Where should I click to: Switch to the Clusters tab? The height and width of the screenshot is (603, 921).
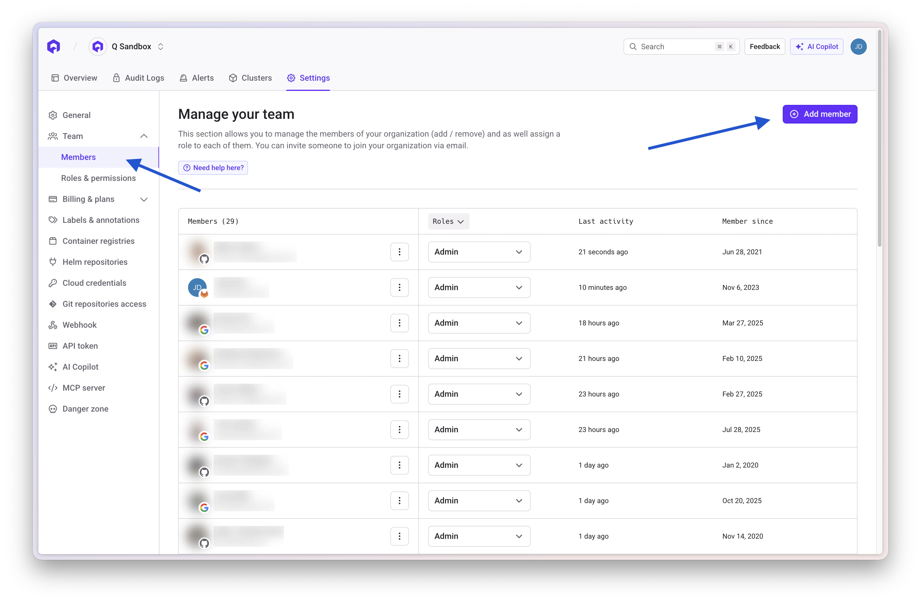250,78
